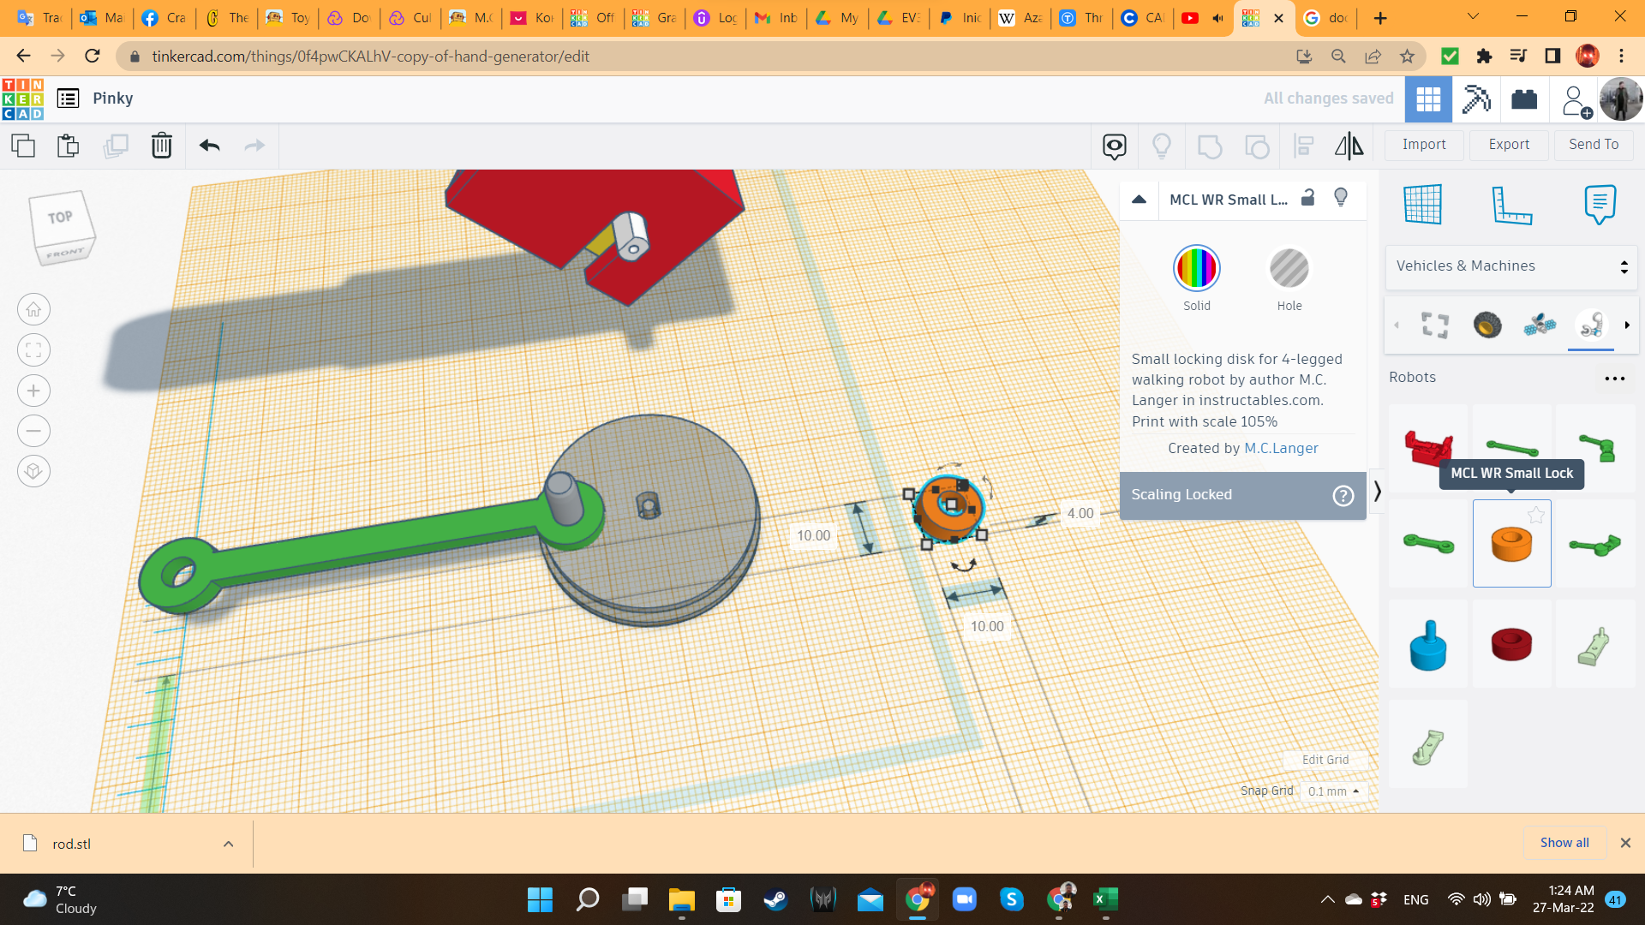Click the Home view button
Screen dimensions: 1645x925
point(33,309)
